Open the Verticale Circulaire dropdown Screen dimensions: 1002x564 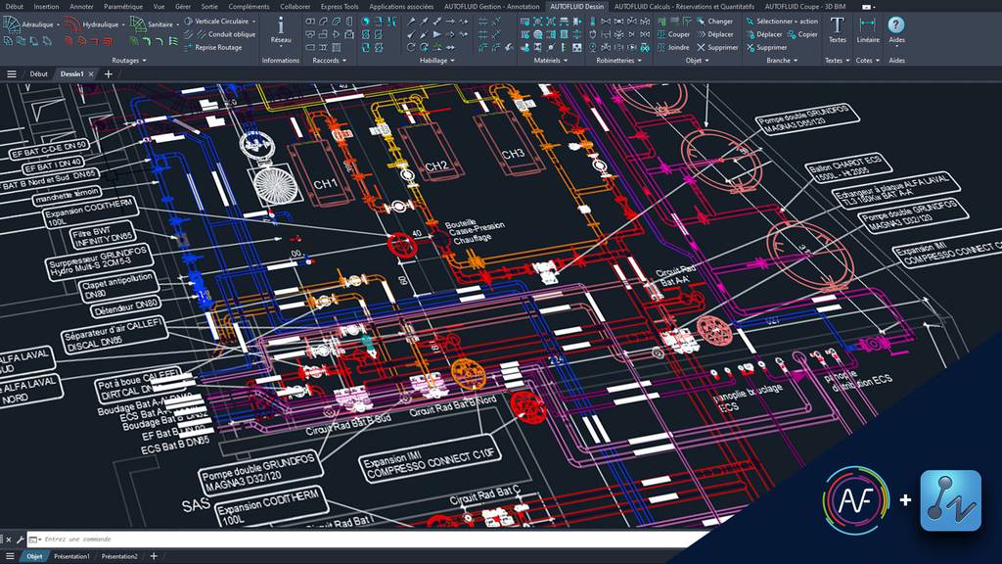(253, 22)
